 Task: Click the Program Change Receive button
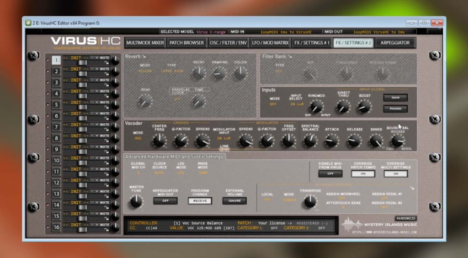[x=200, y=201]
